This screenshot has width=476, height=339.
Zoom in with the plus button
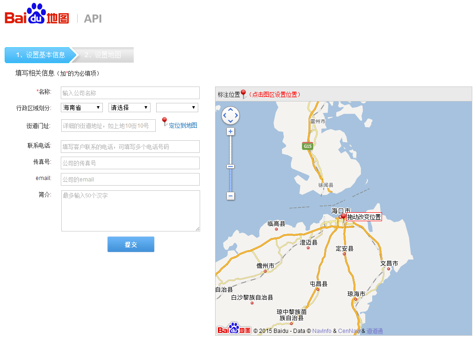click(230, 131)
